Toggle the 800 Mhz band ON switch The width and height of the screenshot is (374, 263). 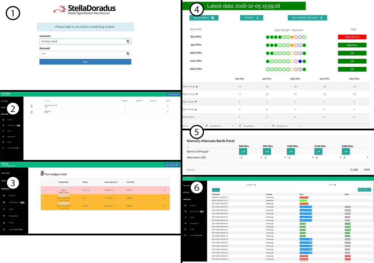tap(243, 152)
